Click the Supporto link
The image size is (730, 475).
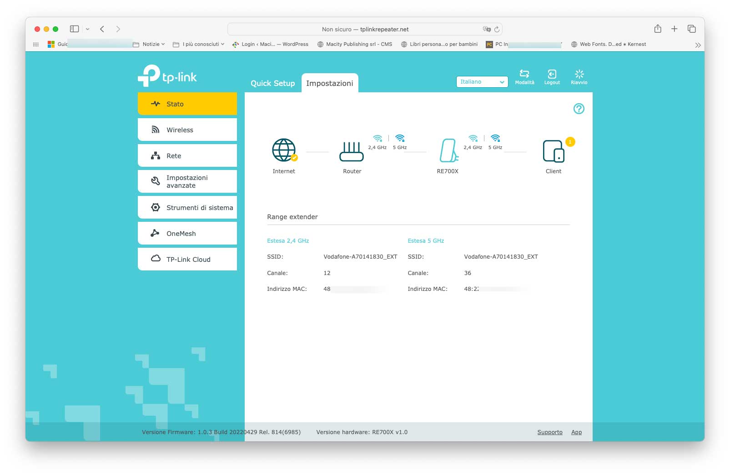click(x=550, y=432)
